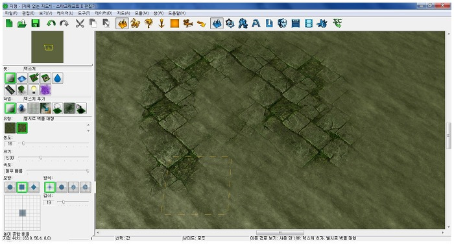Select the texture brush tool
This screenshot has width=454, height=244.
pos(10,79)
